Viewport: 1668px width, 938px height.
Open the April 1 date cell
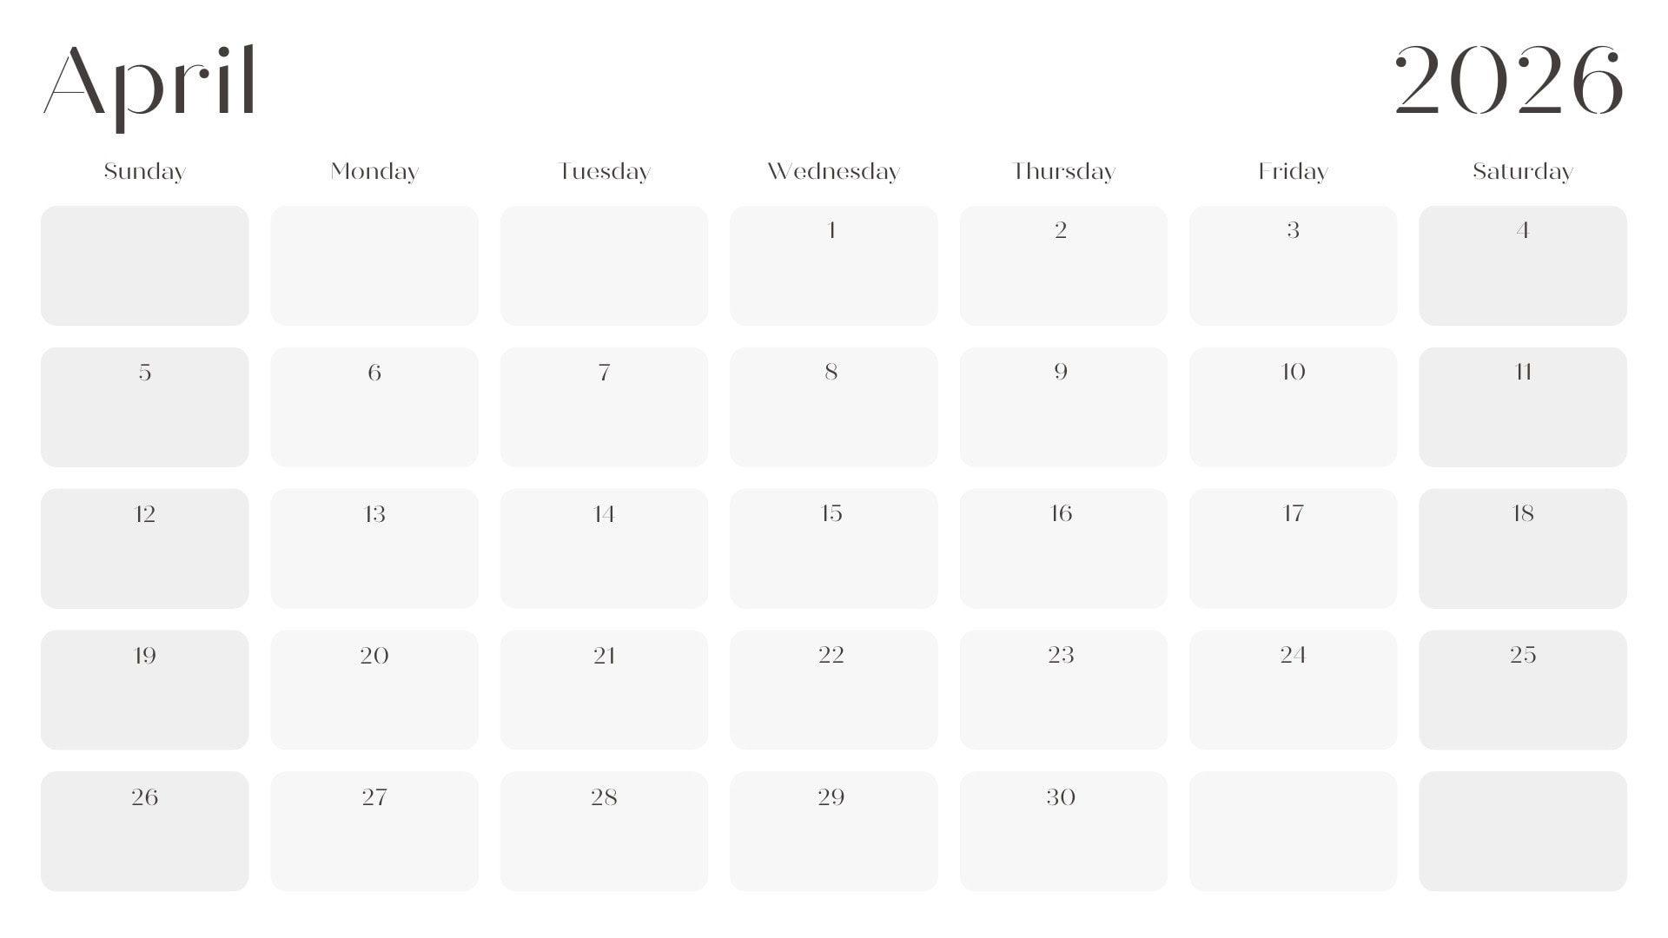tap(833, 265)
